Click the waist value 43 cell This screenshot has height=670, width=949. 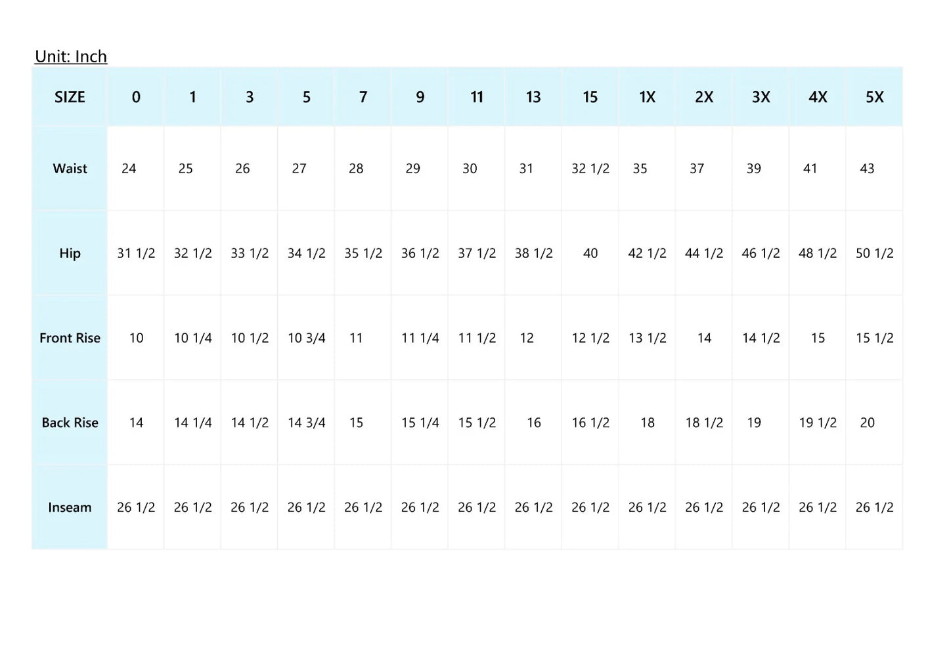click(x=867, y=169)
